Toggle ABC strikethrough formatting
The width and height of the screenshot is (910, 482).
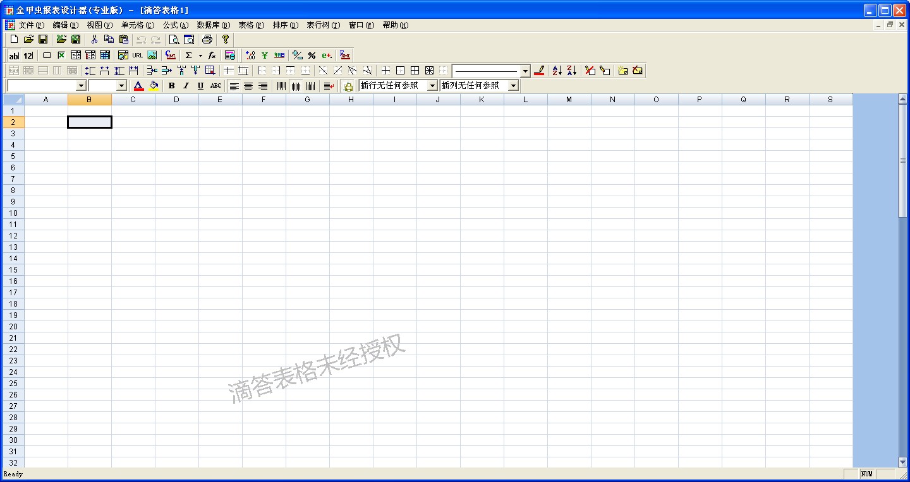[x=215, y=86]
